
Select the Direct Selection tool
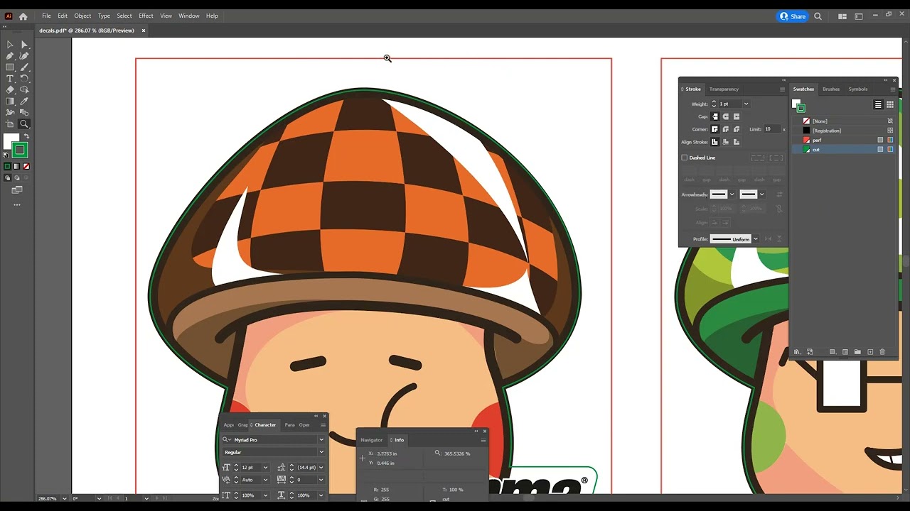coord(24,45)
